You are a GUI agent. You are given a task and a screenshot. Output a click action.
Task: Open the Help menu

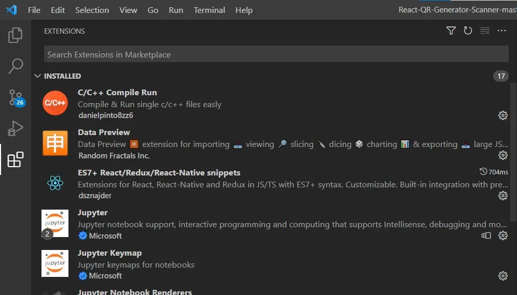coord(244,10)
